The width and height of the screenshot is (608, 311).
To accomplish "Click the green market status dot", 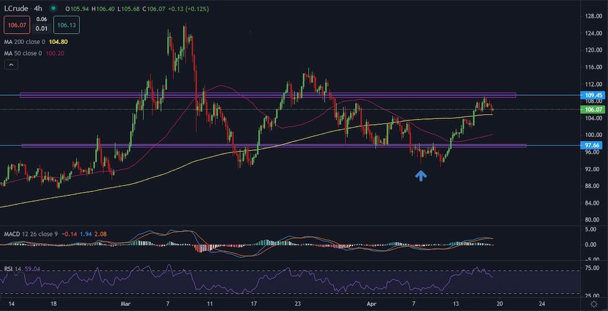I will [x=52, y=9].
